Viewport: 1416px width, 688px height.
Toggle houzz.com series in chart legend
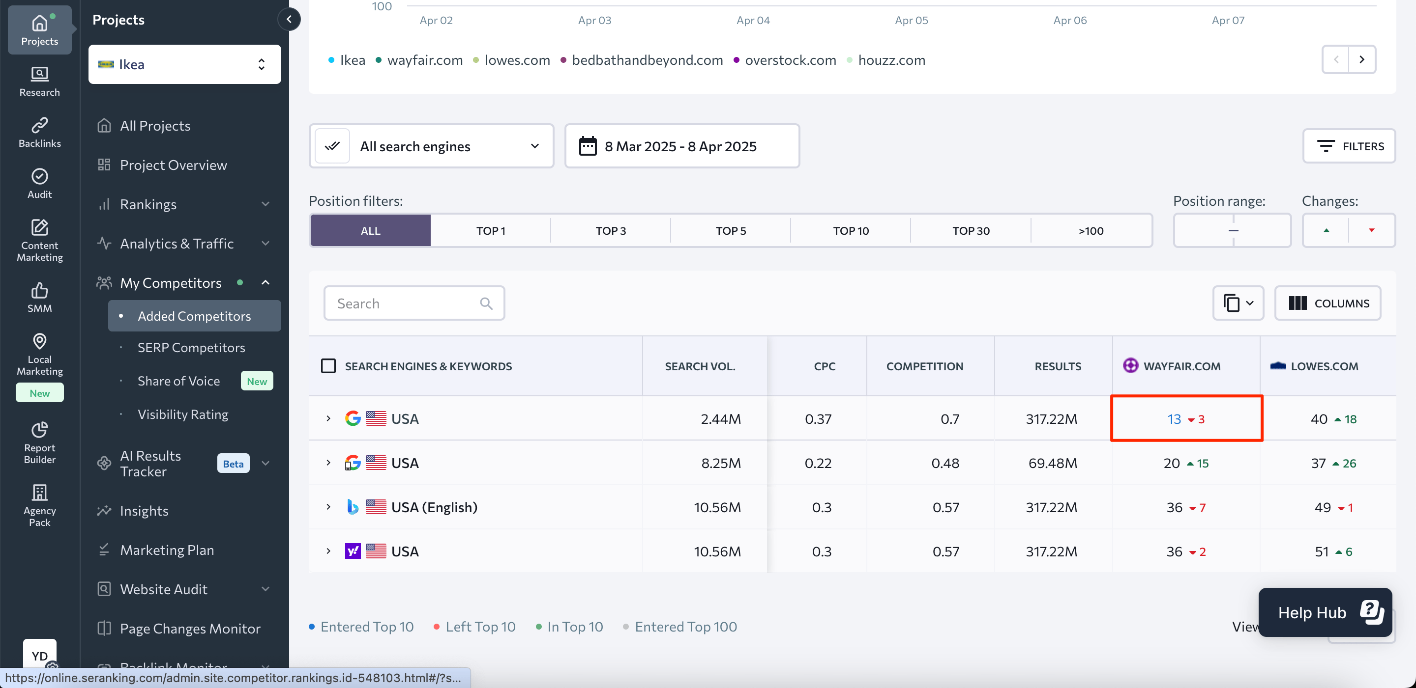coord(885,60)
